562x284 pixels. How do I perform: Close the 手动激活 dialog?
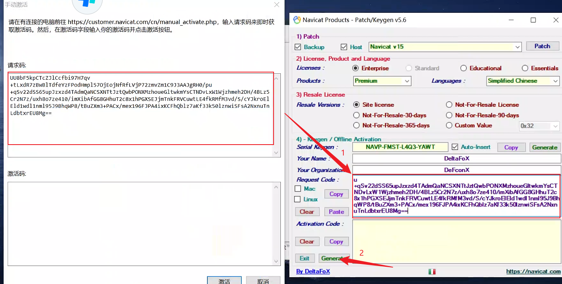pos(276,5)
